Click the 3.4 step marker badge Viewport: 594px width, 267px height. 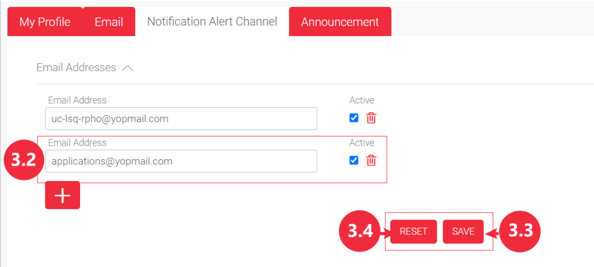click(x=360, y=231)
